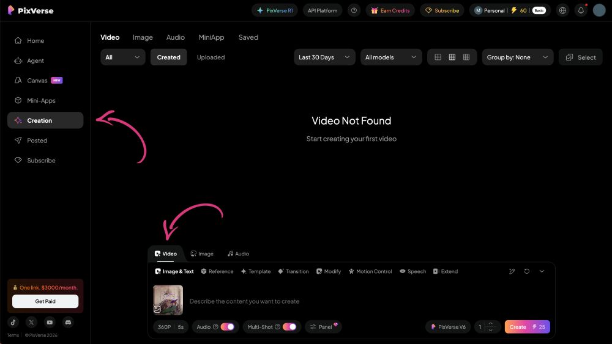Expand the Last 30 Days dropdown

click(324, 57)
